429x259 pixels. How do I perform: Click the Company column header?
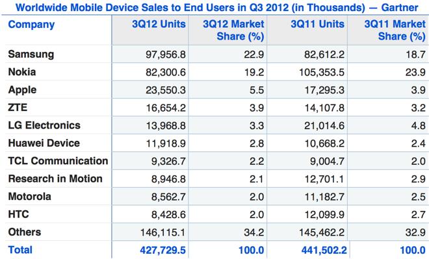pos(31,25)
